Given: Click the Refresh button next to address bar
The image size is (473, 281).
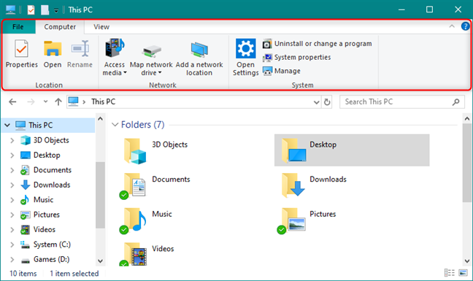Looking at the screenshot, I should [327, 102].
